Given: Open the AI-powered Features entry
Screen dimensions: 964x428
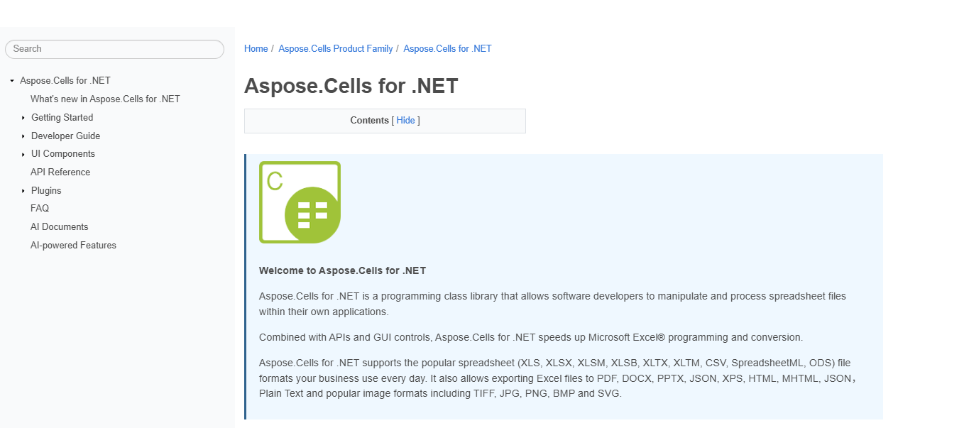Looking at the screenshot, I should 73,246.
